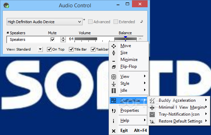Click the Size icon in context menu

(x=114, y=53)
